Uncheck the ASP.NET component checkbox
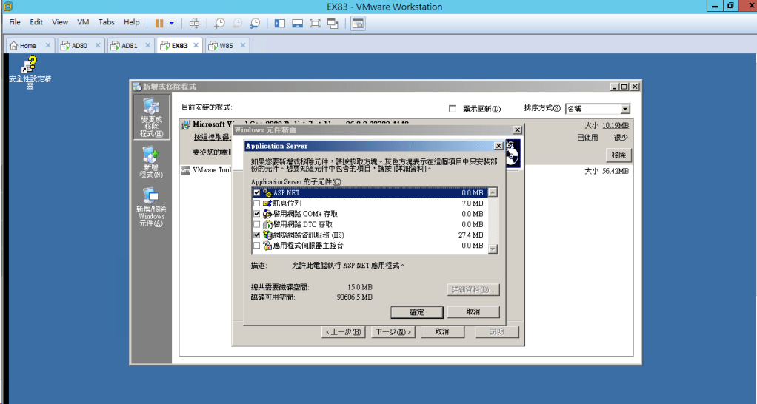This screenshot has width=757, height=404. [x=257, y=192]
